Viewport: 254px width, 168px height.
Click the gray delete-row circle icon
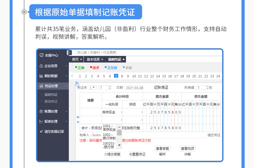click(78, 122)
